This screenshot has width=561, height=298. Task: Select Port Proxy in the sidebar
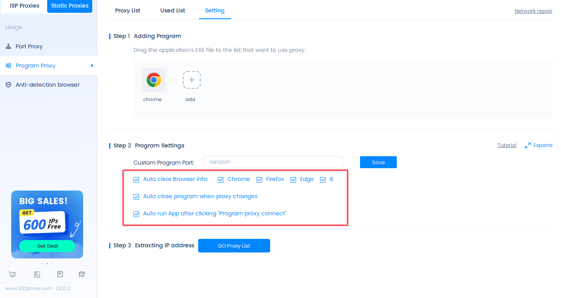[x=29, y=46]
